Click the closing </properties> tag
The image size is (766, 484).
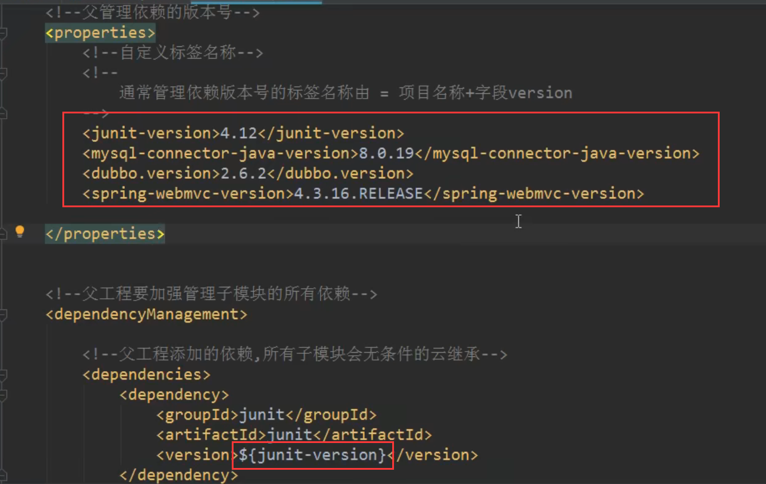point(105,233)
